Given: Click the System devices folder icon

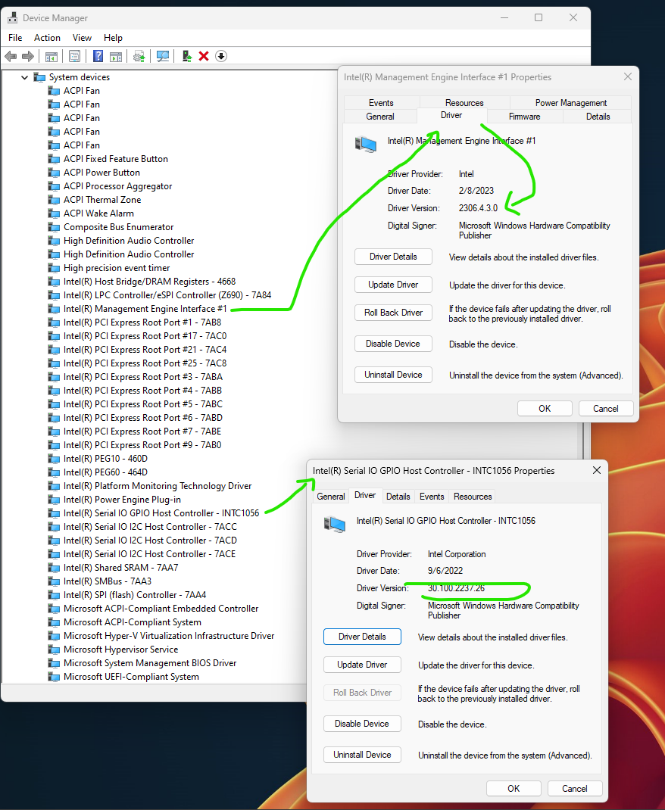Looking at the screenshot, I should 40,77.
